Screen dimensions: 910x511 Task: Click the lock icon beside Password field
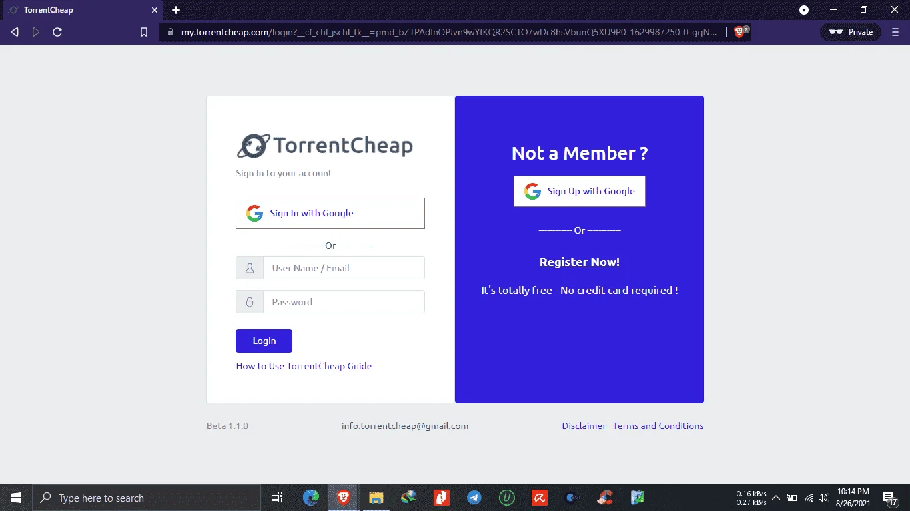[x=250, y=302]
